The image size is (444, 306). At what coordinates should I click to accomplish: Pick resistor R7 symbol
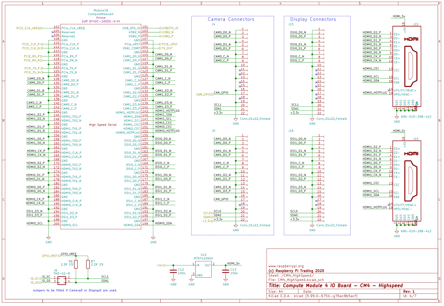[x=88, y=264]
